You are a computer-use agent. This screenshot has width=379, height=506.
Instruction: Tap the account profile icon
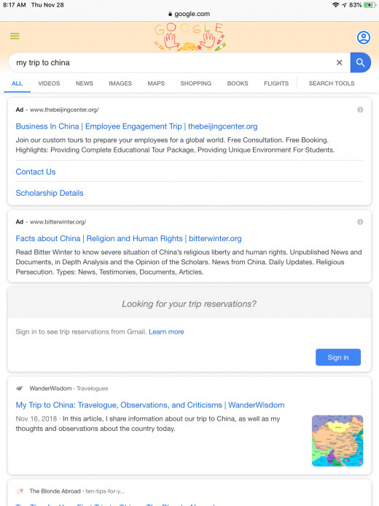point(364,37)
